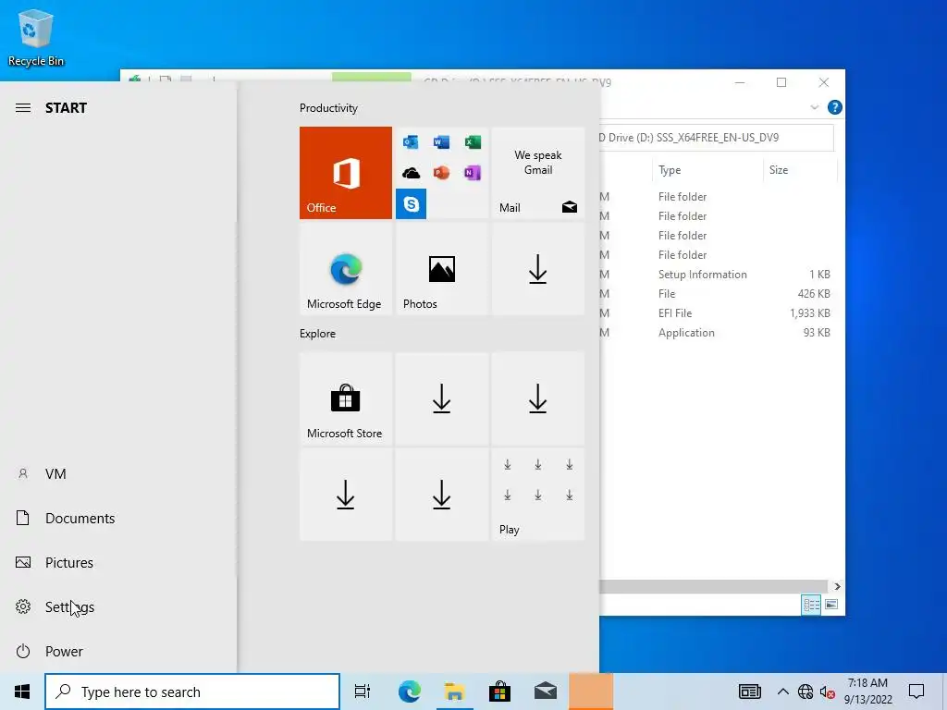
Task: Click the Windows Start button
Action: tap(22, 692)
